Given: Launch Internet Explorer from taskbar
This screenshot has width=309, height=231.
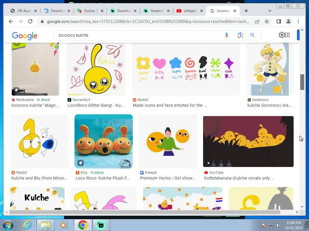Looking at the screenshot, I should 27,225.
